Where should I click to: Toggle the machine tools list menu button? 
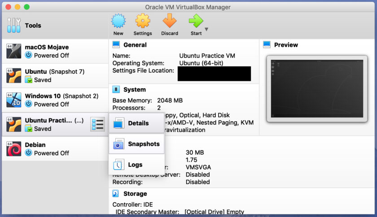point(97,125)
